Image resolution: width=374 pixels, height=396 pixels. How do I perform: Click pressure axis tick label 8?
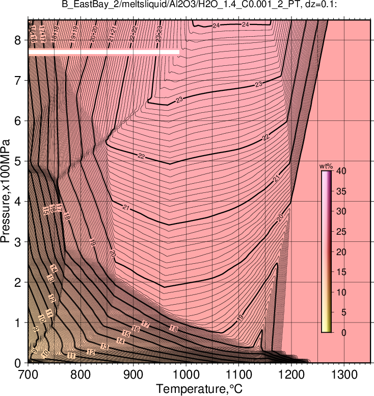18,40
